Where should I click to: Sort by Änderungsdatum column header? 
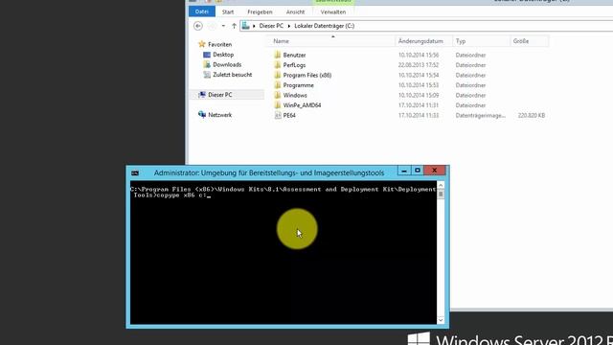pyautogui.click(x=423, y=41)
